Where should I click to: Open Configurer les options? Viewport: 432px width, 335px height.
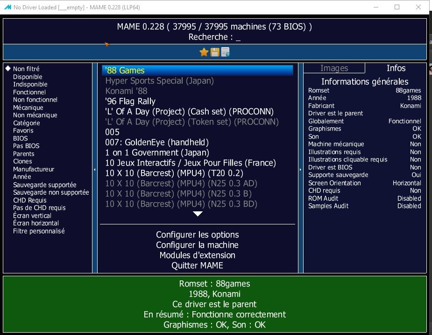tap(198, 235)
